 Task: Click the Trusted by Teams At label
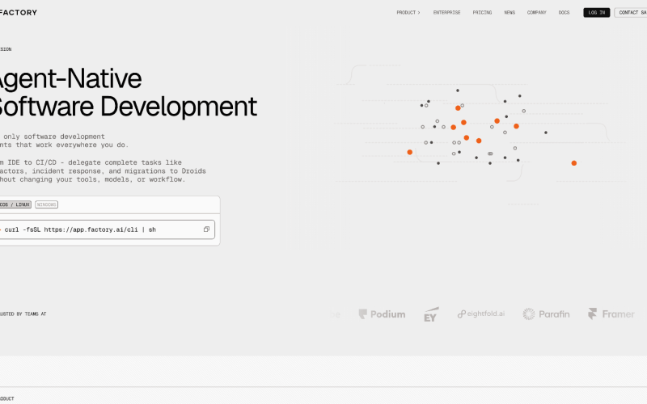(x=23, y=314)
